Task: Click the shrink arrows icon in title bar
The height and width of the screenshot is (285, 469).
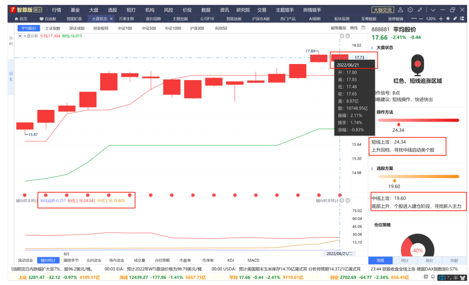Action: point(420,10)
